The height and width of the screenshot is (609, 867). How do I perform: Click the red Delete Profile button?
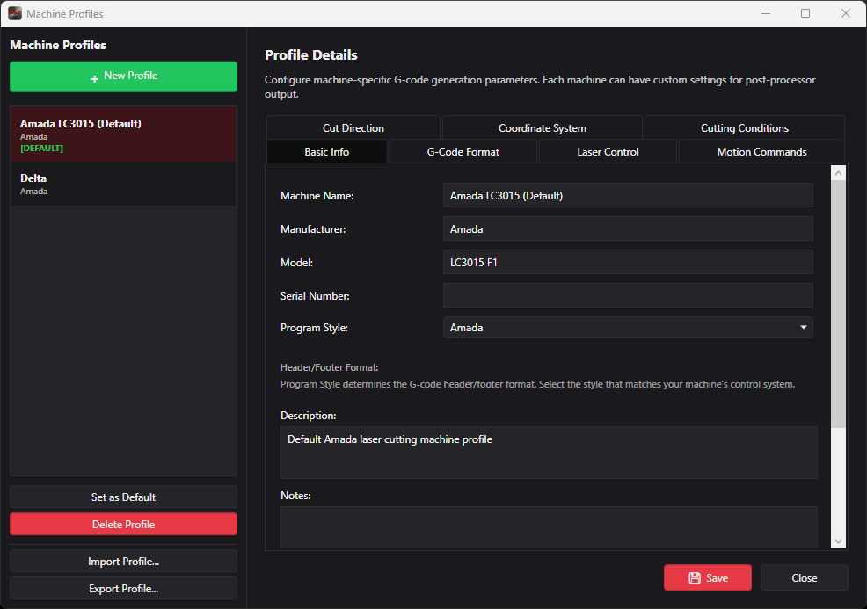click(x=123, y=524)
